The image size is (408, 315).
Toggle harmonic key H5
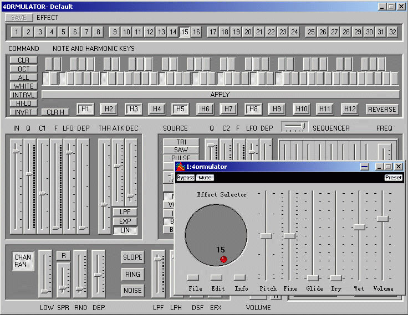coord(180,109)
